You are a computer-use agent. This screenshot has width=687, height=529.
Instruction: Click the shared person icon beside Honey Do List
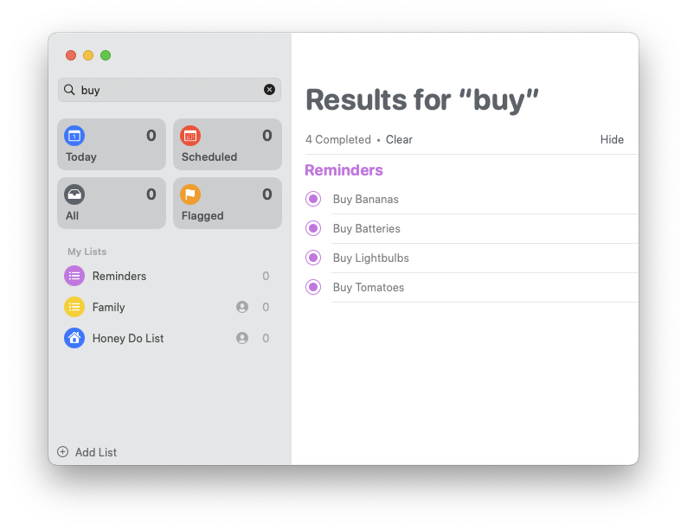242,338
